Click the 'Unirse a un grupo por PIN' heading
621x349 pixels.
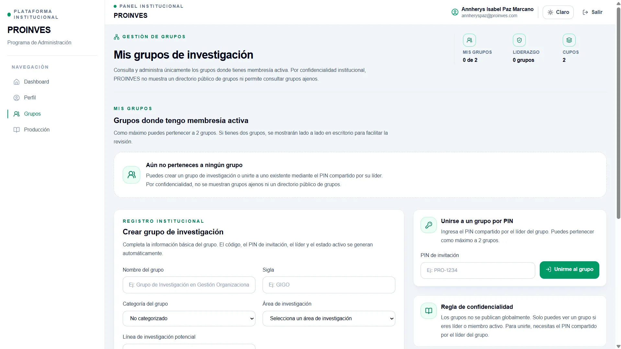click(x=477, y=221)
